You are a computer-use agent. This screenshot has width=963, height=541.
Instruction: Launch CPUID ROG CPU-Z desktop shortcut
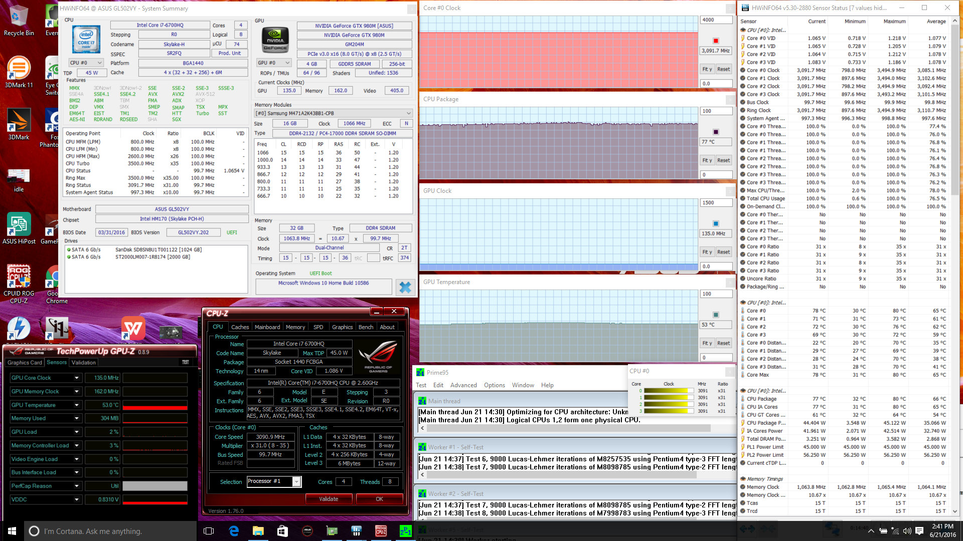[19, 284]
